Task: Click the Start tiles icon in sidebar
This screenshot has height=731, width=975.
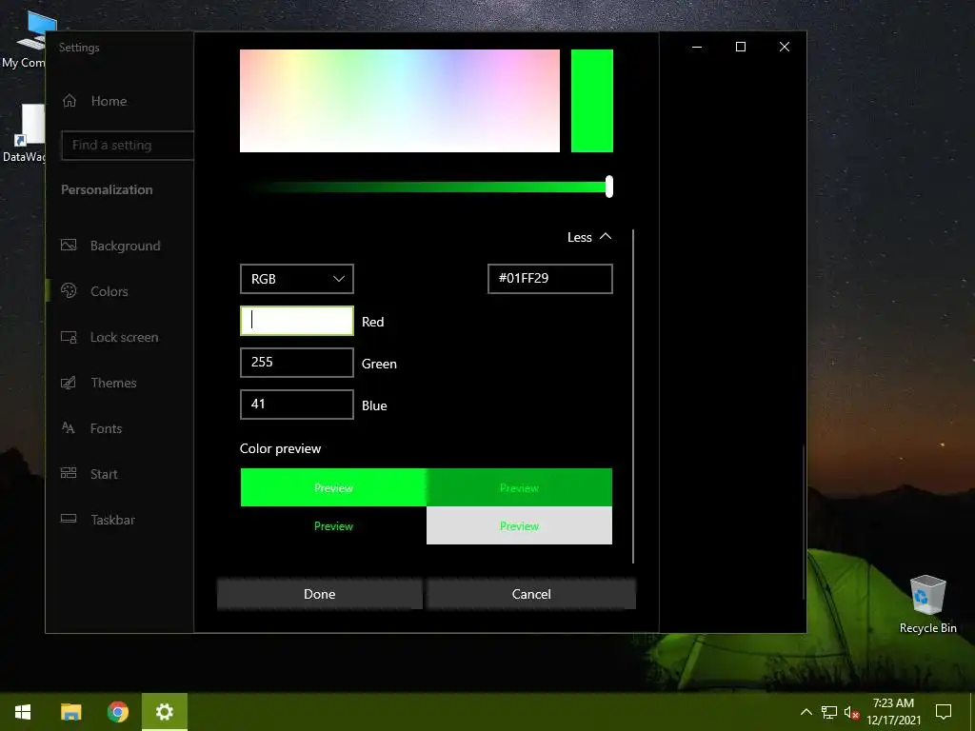Action: (x=69, y=473)
